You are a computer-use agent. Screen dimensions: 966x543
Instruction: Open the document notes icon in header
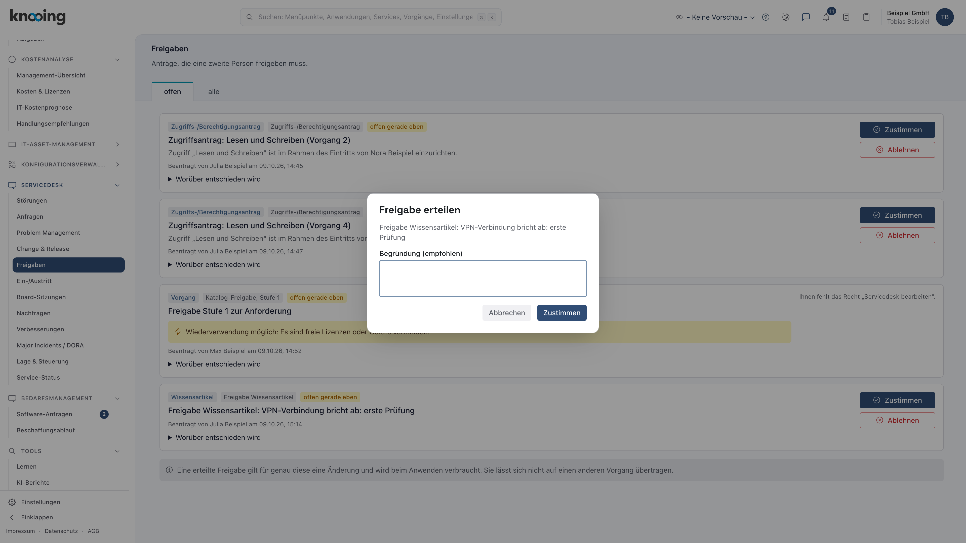click(846, 17)
